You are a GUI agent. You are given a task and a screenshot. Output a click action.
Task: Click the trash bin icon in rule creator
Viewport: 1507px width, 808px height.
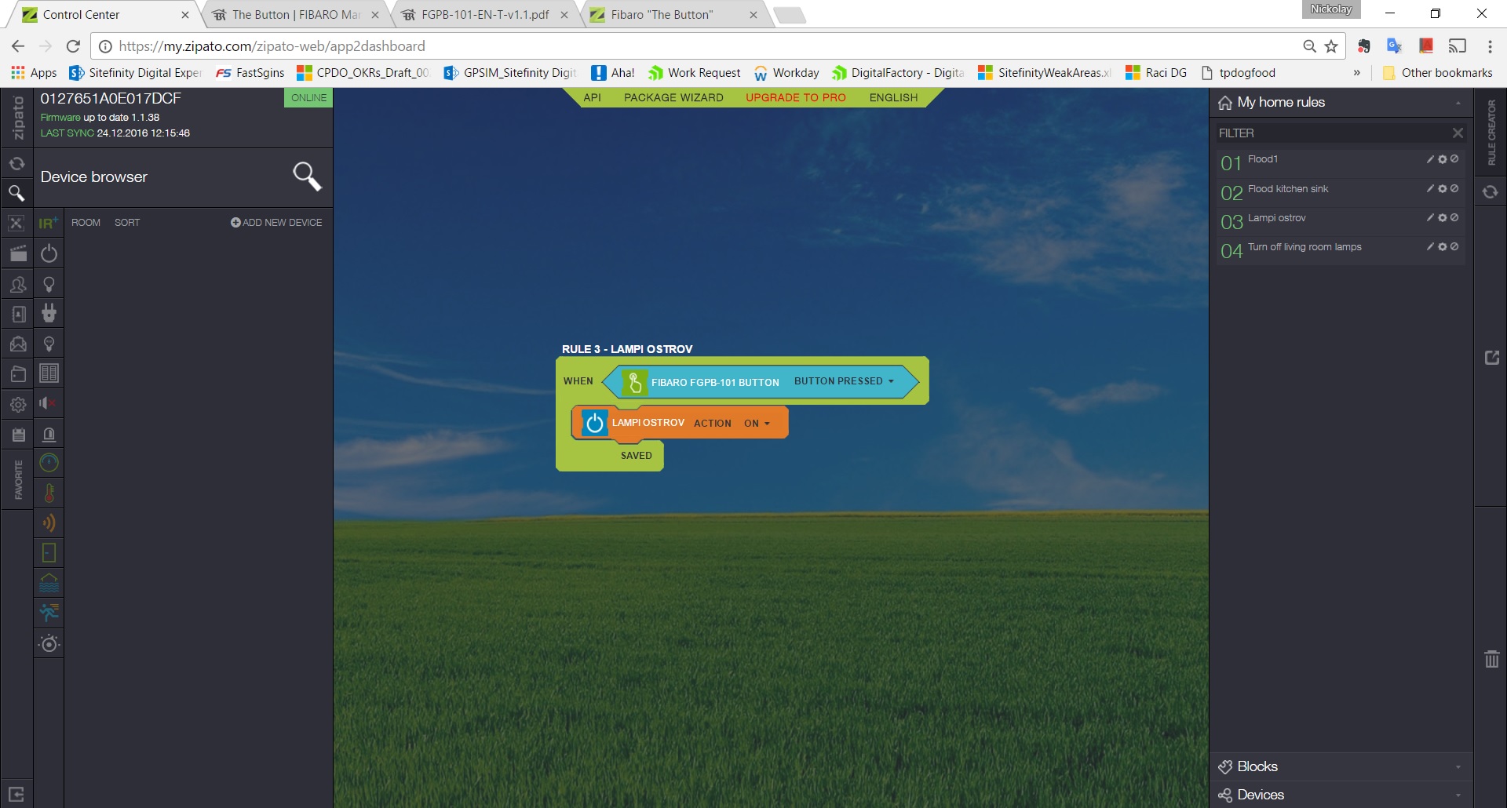pyautogui.click(x=1491, y=659)
